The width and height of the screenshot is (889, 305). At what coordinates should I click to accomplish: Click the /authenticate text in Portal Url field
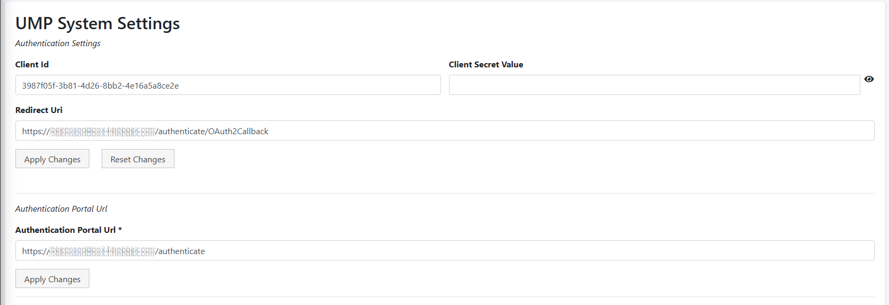[181, 251]
